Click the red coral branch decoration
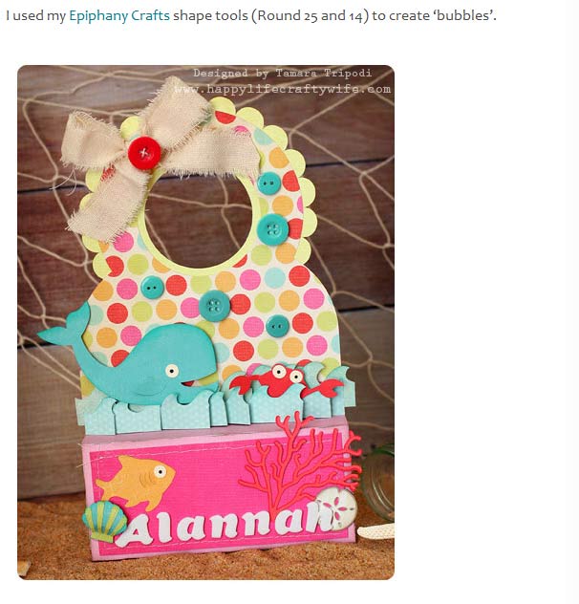This screenshot has height=604, width=579. [300, 462]
